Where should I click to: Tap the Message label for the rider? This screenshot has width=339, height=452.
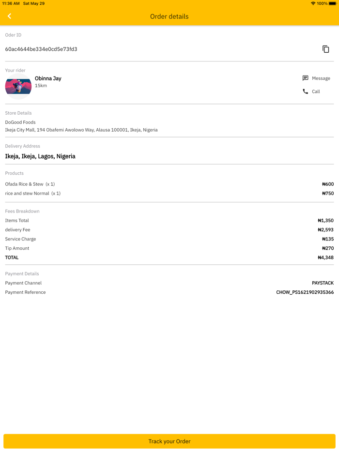tap(321, 78)
